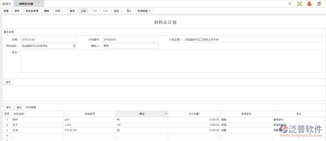Click the 计划编号 input field
The width and height of the screenshot is (326, 141).
[x=130, y=39]
